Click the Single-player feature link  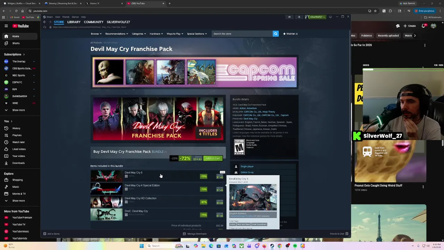(x=247, y=166)
